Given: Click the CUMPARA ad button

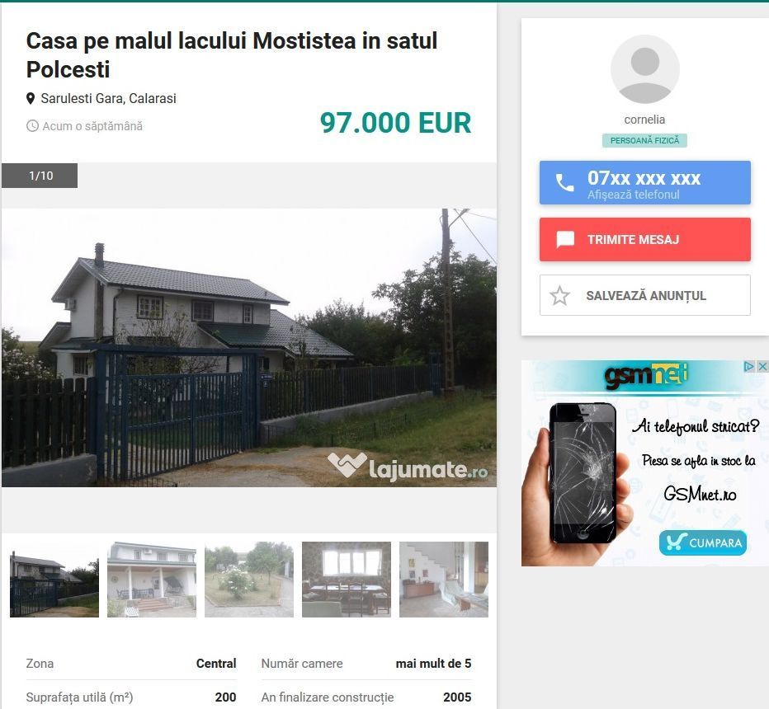Looking at the screenshot, I should pos(703,543).
